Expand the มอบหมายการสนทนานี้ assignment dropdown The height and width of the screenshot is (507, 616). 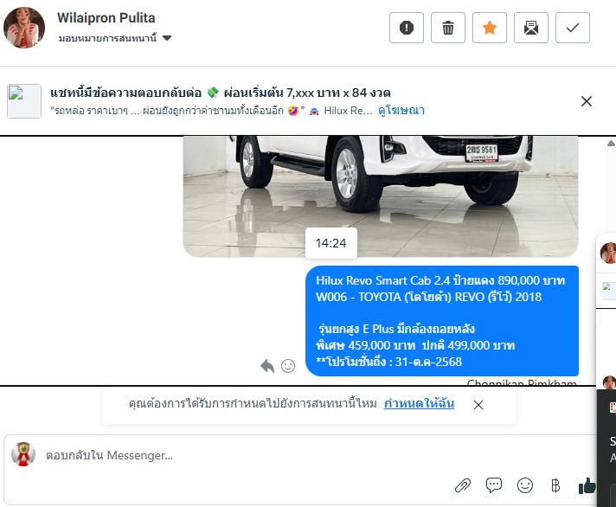(115, 38)
